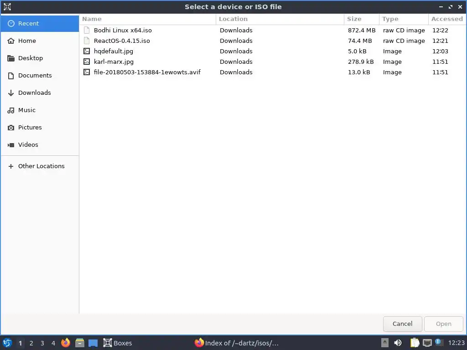Click the 278.9 kB size cell
This screenshot has width=467, height=350.
pos(361,62)
